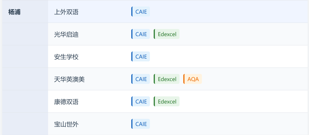Select the Edexcel tag beside 康德双语
Viewport: 309px width, 135px height.
coord(167,101)
